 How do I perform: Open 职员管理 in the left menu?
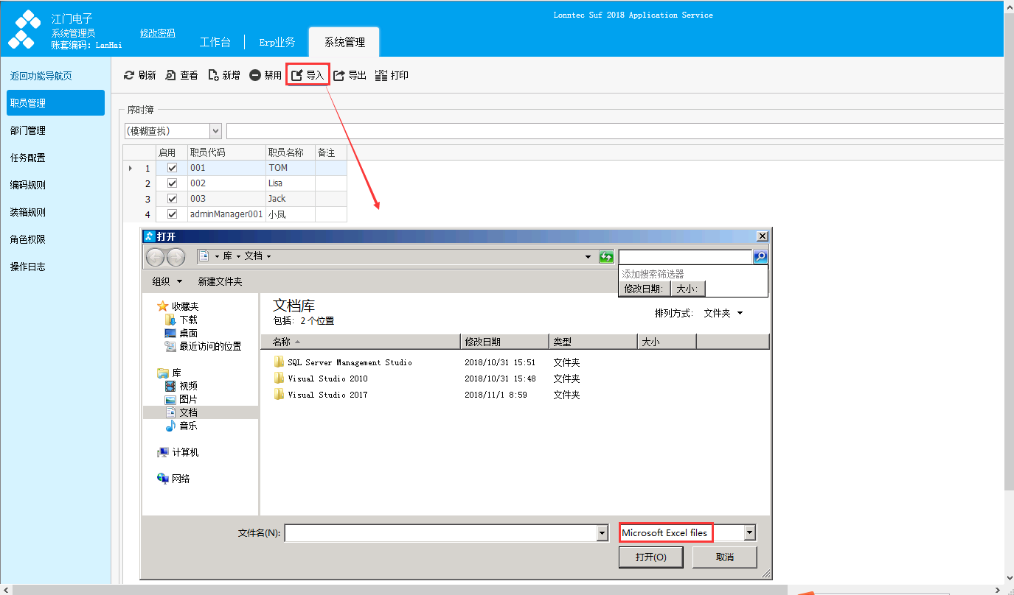coord(56,103)
